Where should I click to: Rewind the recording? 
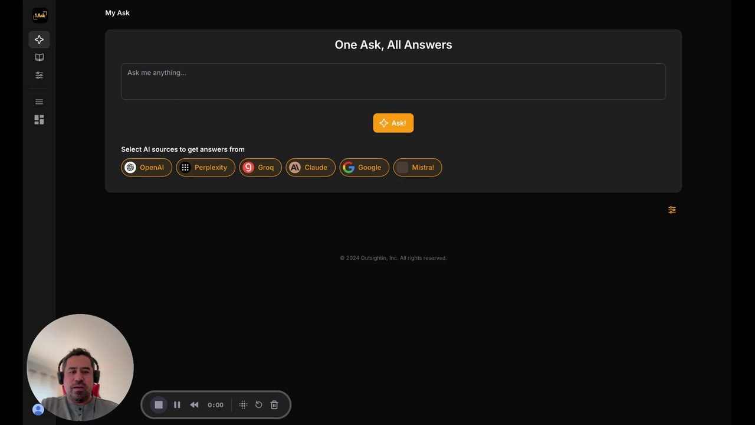(x=194, y=404)
